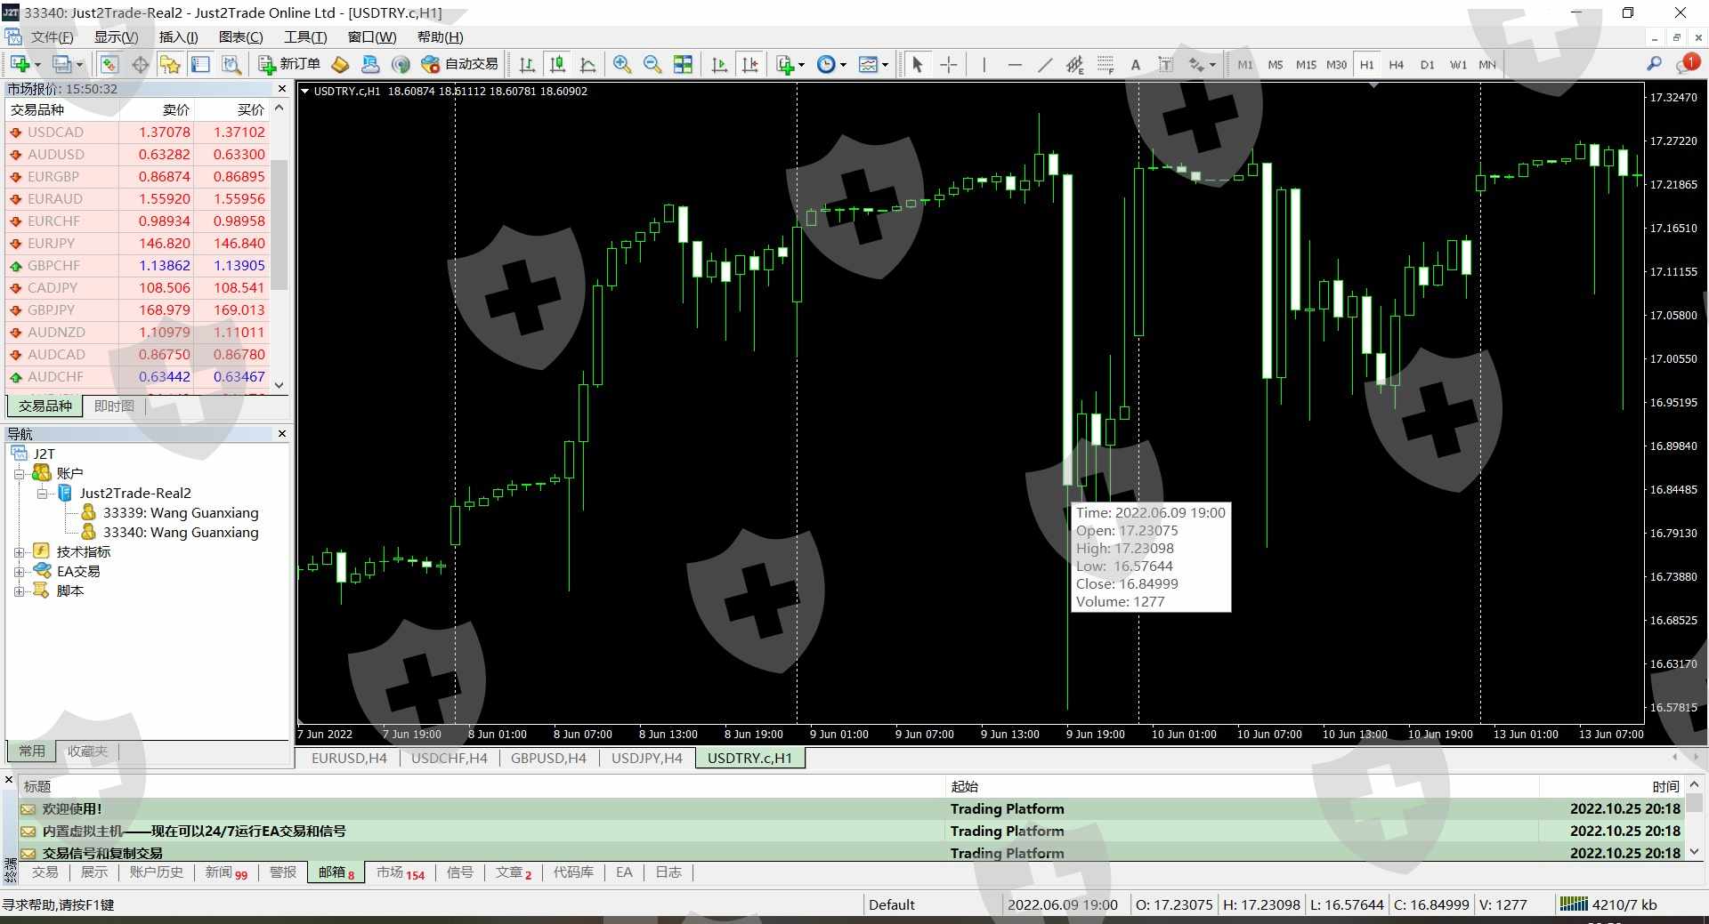Click the New Order (新订单) button
This screenshot has width=1709, height=924.
pyautogui.click(x=289, y=64)
